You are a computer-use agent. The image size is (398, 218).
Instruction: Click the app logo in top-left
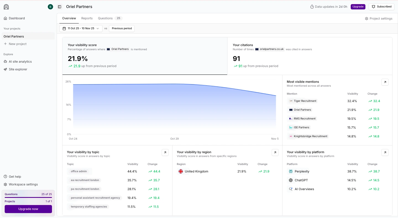(x=6, y=7)
